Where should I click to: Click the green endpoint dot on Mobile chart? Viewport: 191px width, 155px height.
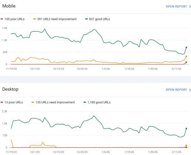click(x=186, y=48)
